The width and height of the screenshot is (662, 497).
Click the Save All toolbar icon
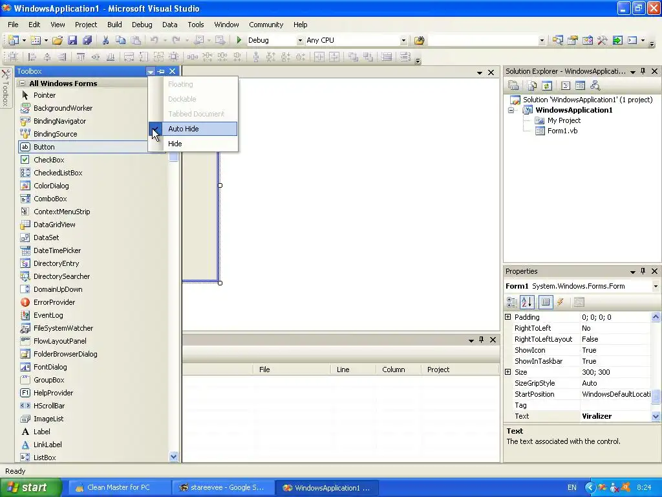(x=87, y=40)
